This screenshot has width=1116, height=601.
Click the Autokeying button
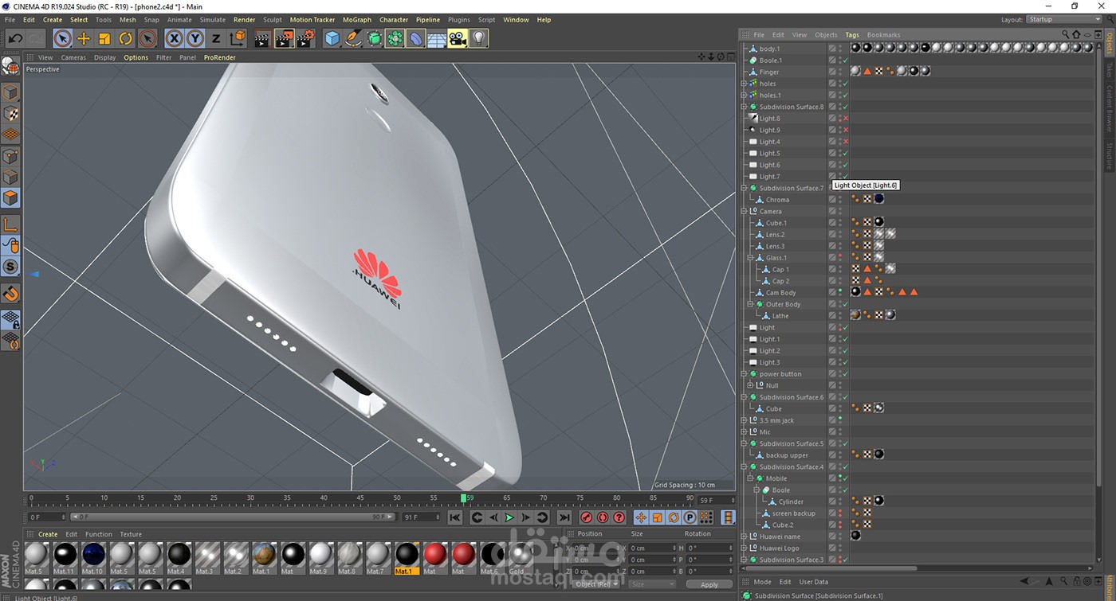(x=603, y=517)
